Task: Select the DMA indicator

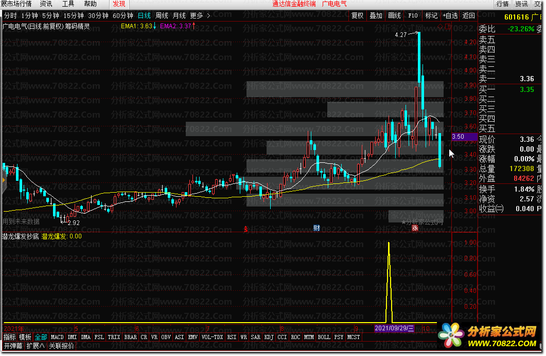Action: click(x=85, y=337)
